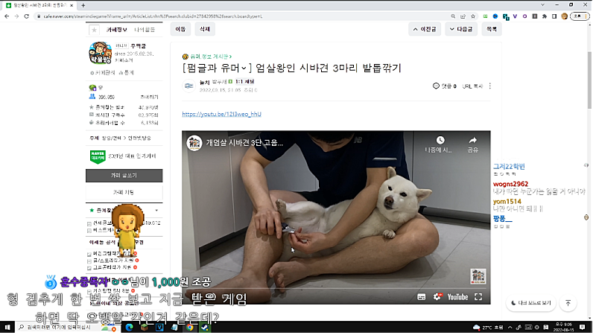Click the YouTube video title text
Screen dimensions: 596x335
coord(244,143)
